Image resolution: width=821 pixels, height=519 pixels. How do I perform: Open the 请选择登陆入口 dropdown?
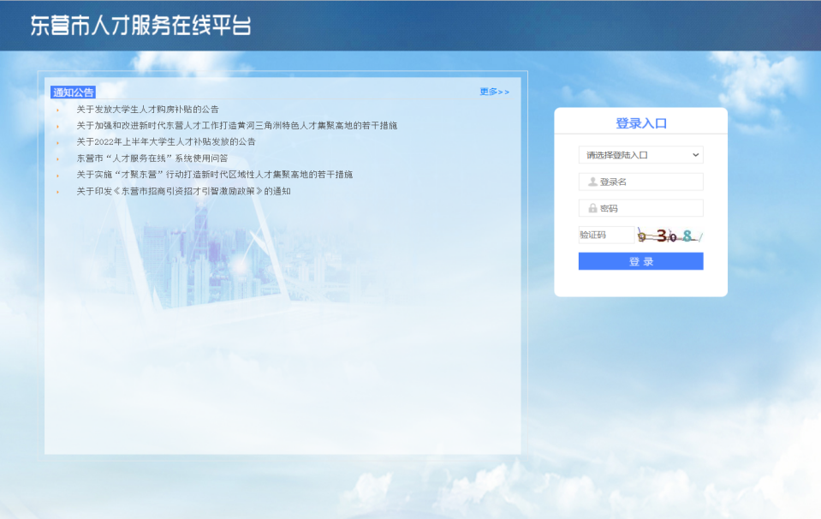[640, 155]
